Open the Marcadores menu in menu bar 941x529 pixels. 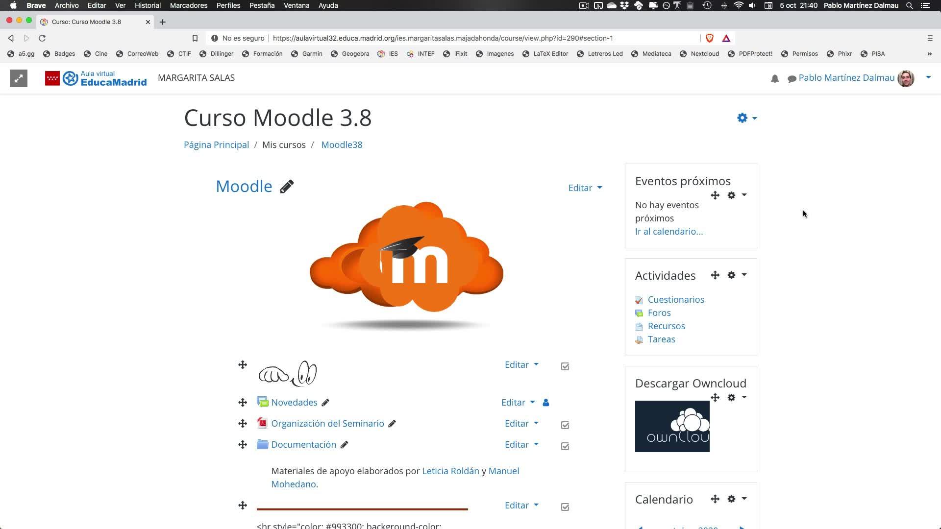coord(188,5)
